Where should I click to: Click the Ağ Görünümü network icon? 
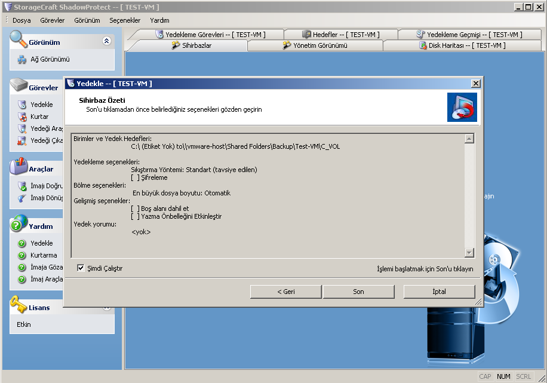[x=22, y=60]
